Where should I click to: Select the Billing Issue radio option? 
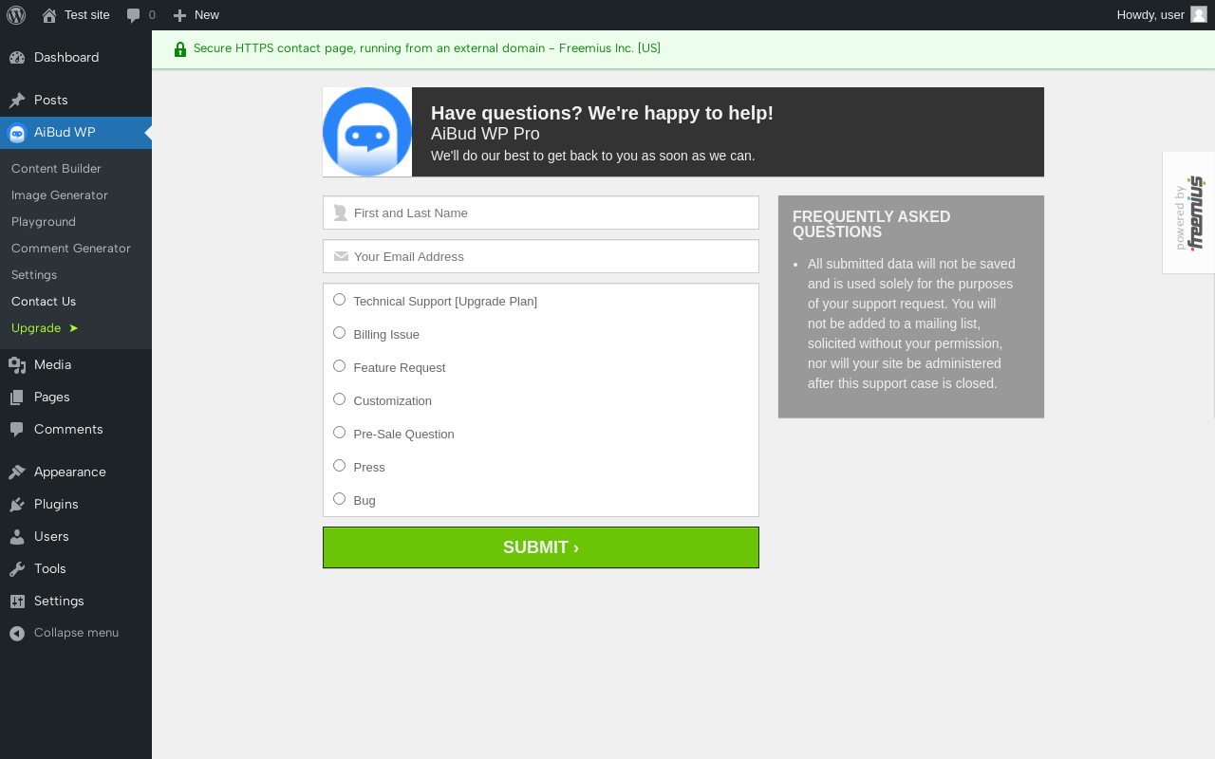tap(339, 333)
